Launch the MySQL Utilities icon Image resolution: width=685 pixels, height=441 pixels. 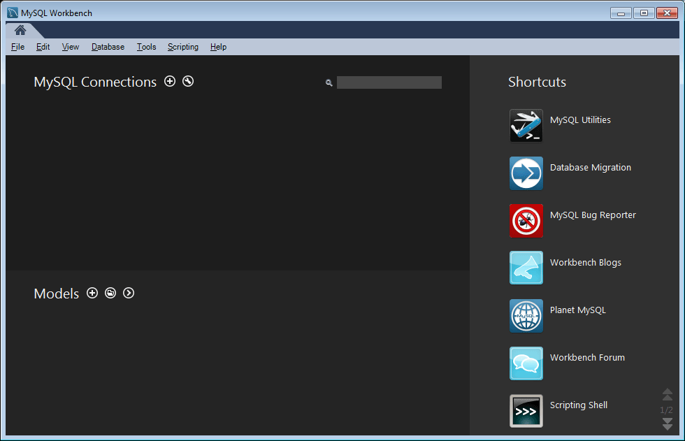(x=526, y=126)
